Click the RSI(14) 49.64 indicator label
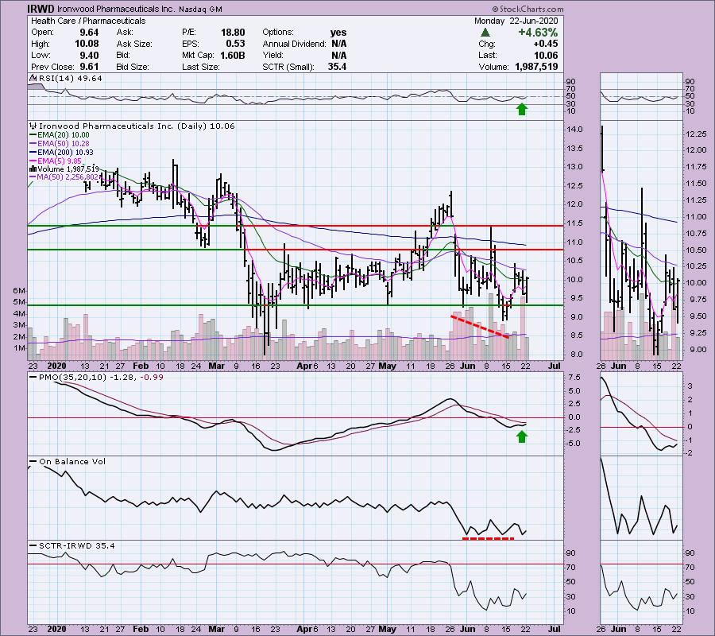The width and height of the screenshot is (715, 636). [x=70, y=79]
